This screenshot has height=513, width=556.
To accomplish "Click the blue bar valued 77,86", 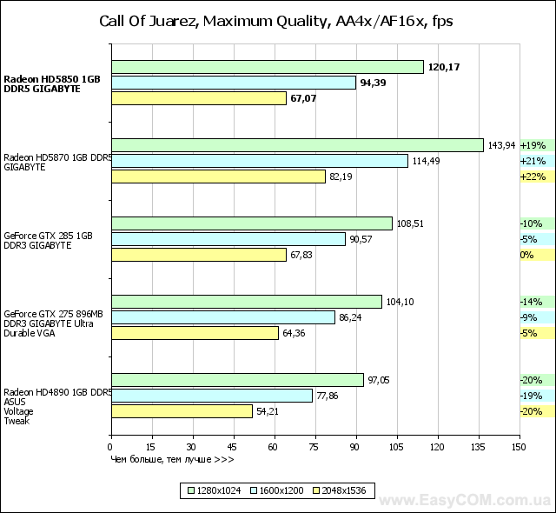I will tap(212, 396).
